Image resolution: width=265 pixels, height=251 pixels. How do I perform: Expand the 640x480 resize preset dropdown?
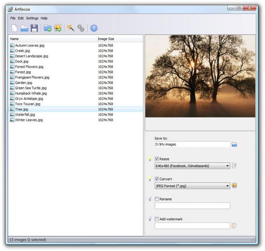[x=193, y=166]
